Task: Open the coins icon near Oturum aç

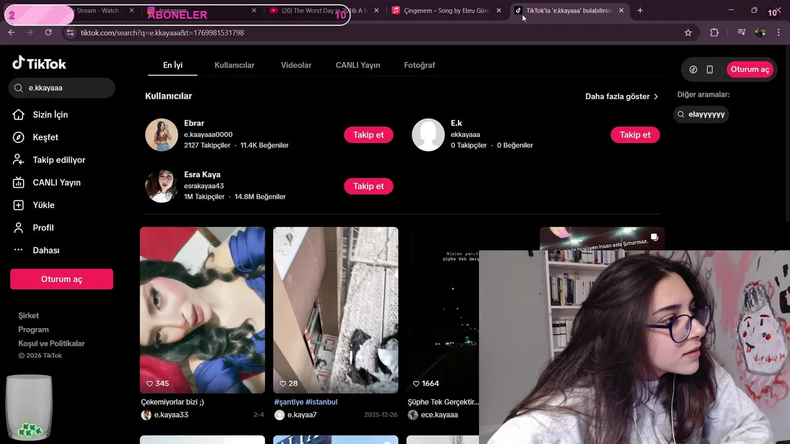Action: [x=693, y=70]
